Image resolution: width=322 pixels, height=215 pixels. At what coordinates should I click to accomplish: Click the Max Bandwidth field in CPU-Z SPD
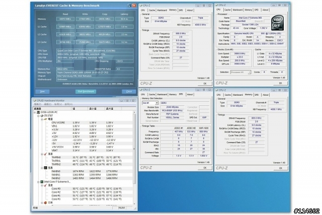click(x=173, y=111)
